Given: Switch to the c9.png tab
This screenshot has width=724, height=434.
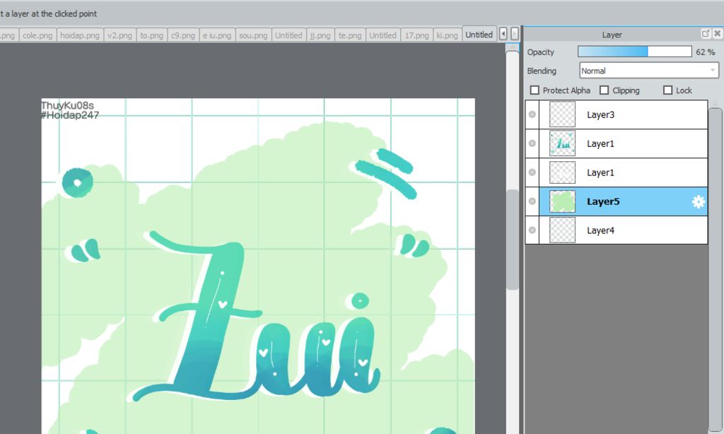Looking at the screenshot, I should coord(183,35).
